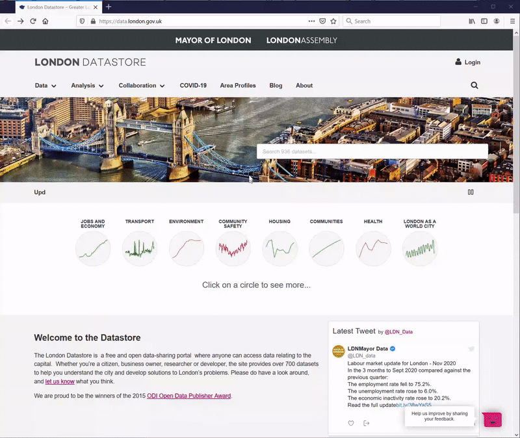Open the Housing chart circle
This screenshot has height=438, width=520.
[279, 249]
